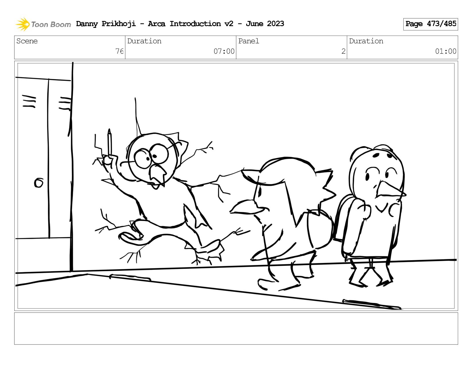Click the Toon Boom logo
This screenshot has width=473, height=366.
pyautogui.click(x=43, y=24)
